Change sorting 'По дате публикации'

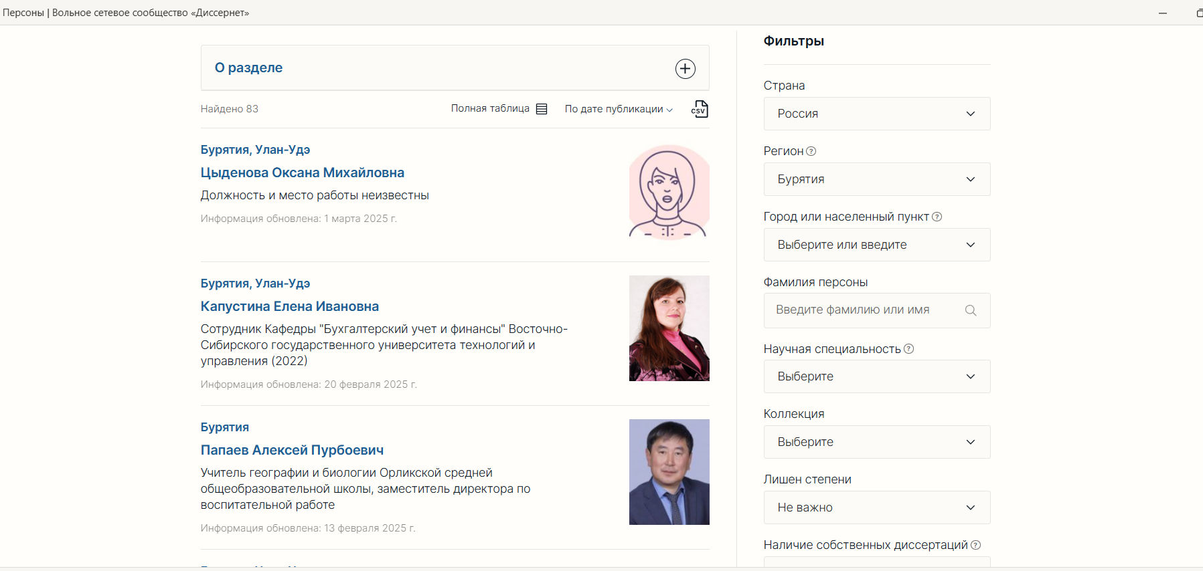point(619,109)
